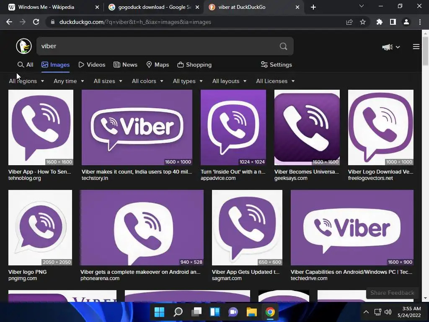Switch to Videos results
The width and height of the screenshot is (429, 322).
[x=92, y=65]
